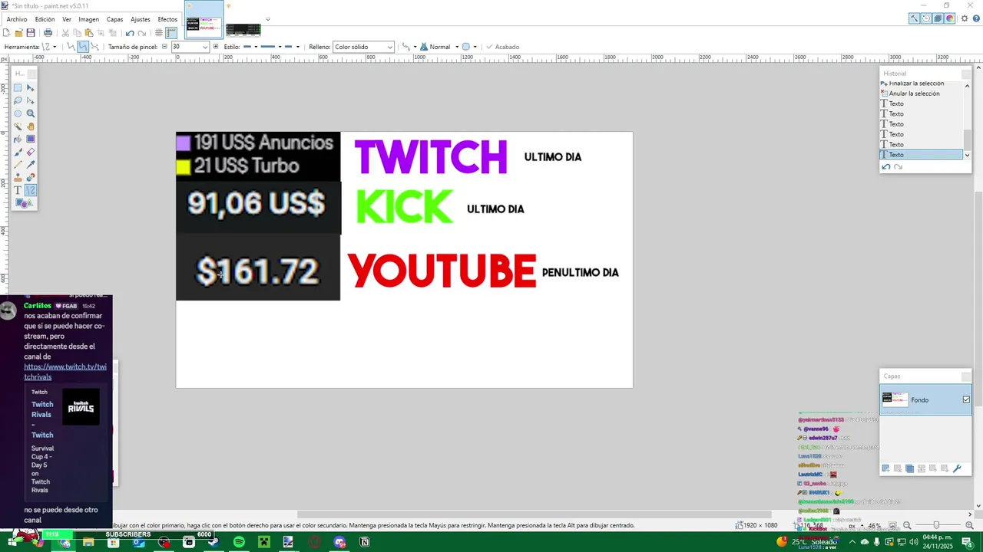
Task: Select the Move Selected Pixels tool
Action: [31, 87]
